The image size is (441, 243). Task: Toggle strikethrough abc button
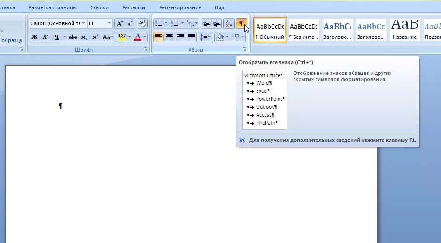point(73,37)
